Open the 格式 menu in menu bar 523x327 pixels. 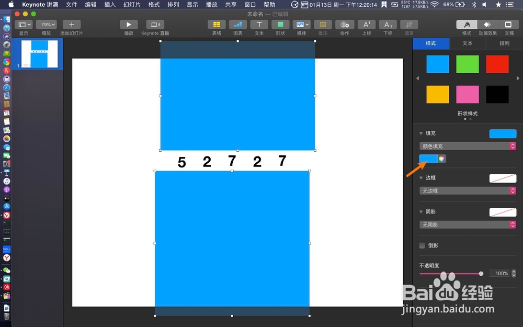coord(154,5)
